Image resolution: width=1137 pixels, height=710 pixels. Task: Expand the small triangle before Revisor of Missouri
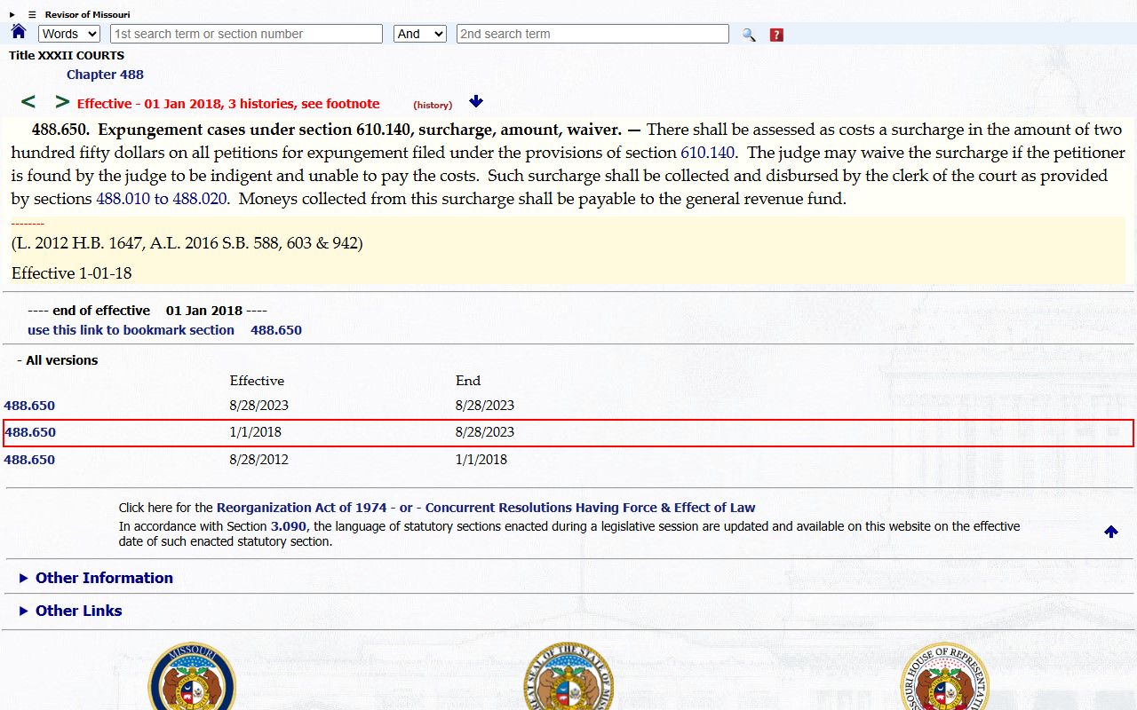click(x=12, y=14)
